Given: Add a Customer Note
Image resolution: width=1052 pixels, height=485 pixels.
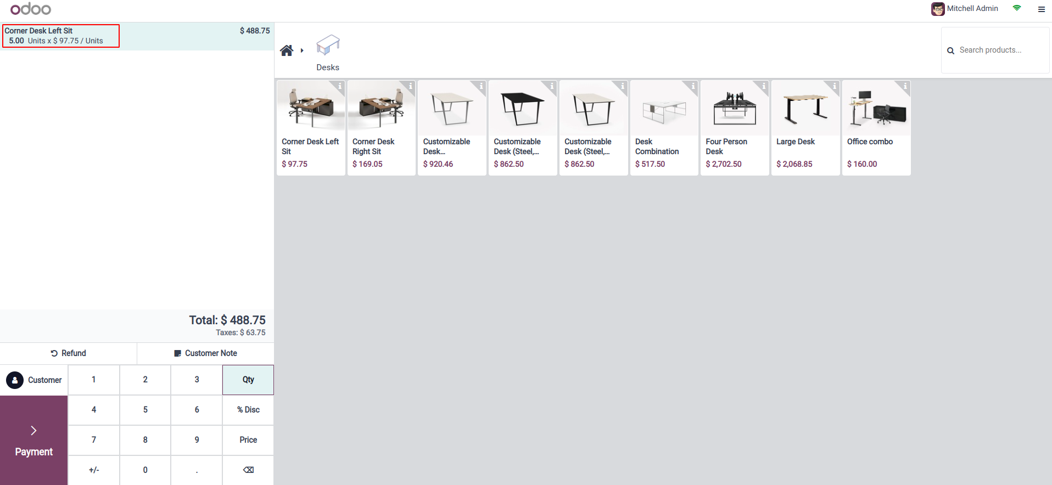Looking at the screenshot, I should [x=205, y=353].
